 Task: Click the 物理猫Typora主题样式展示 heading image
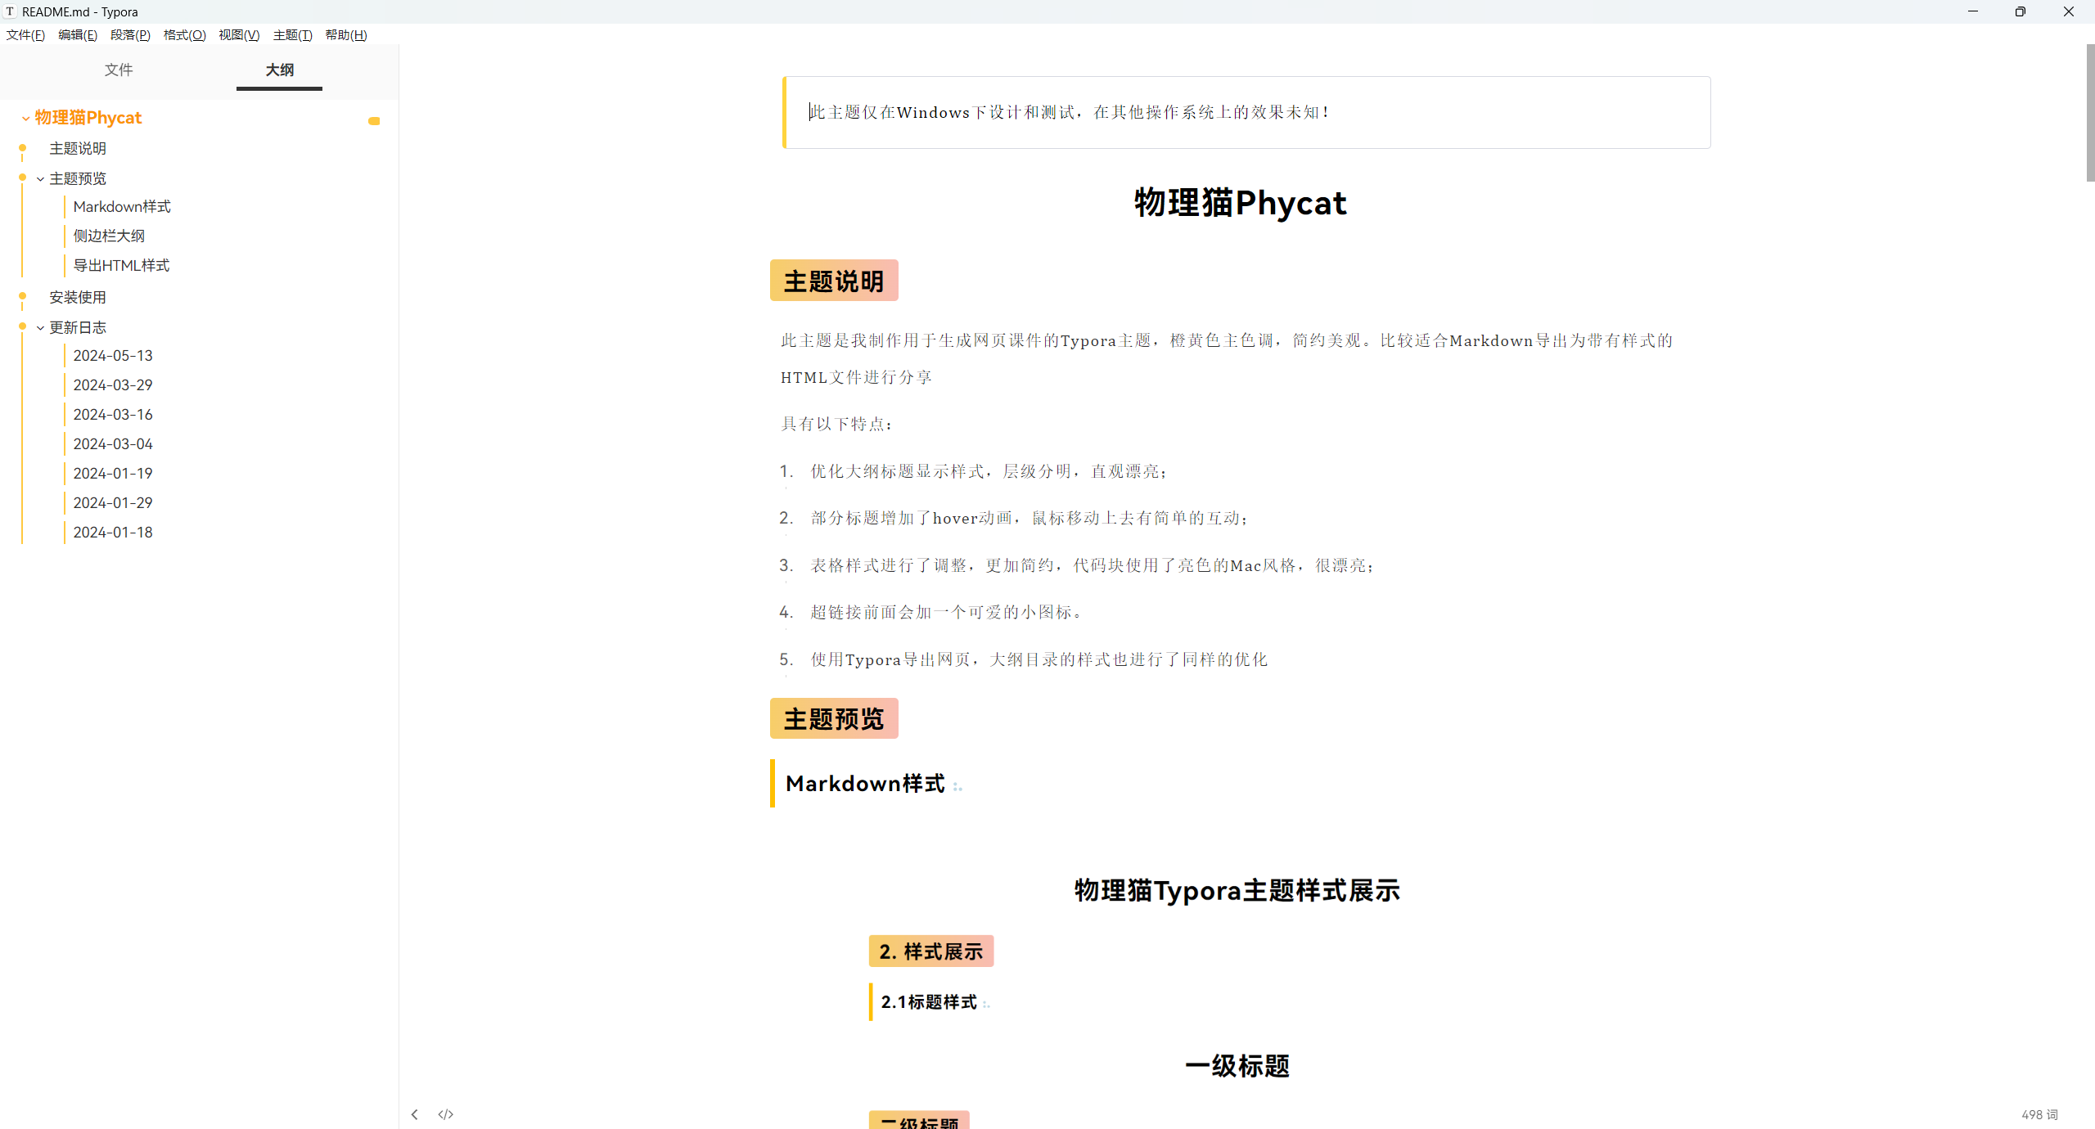click(1237, 890)
